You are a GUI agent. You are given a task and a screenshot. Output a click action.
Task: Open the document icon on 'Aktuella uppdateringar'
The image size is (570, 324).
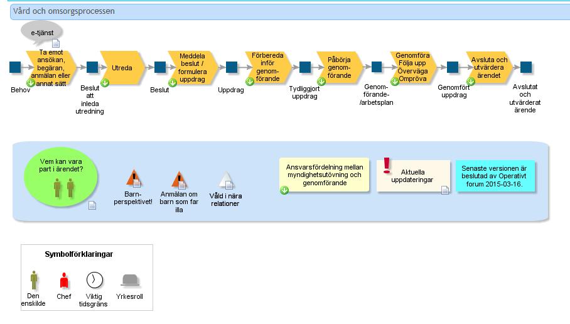445,190
